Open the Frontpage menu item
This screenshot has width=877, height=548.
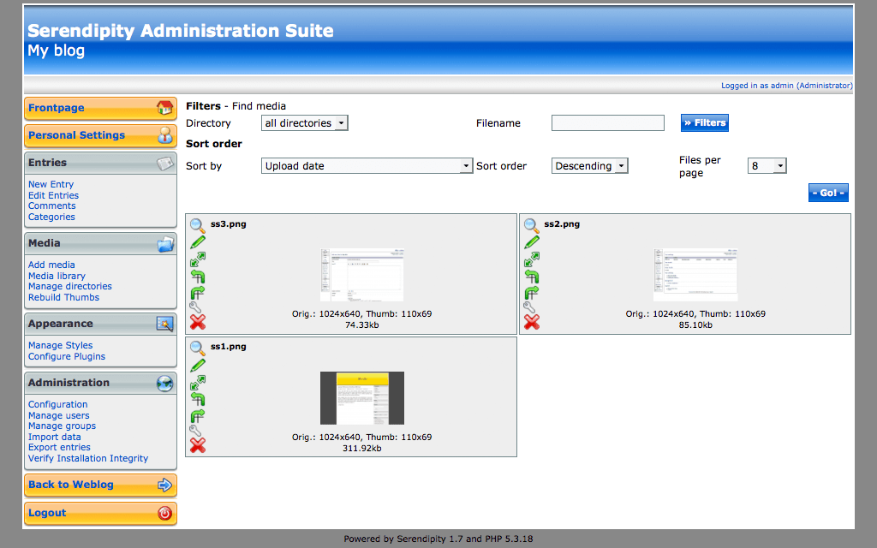(x=100, y=108)
